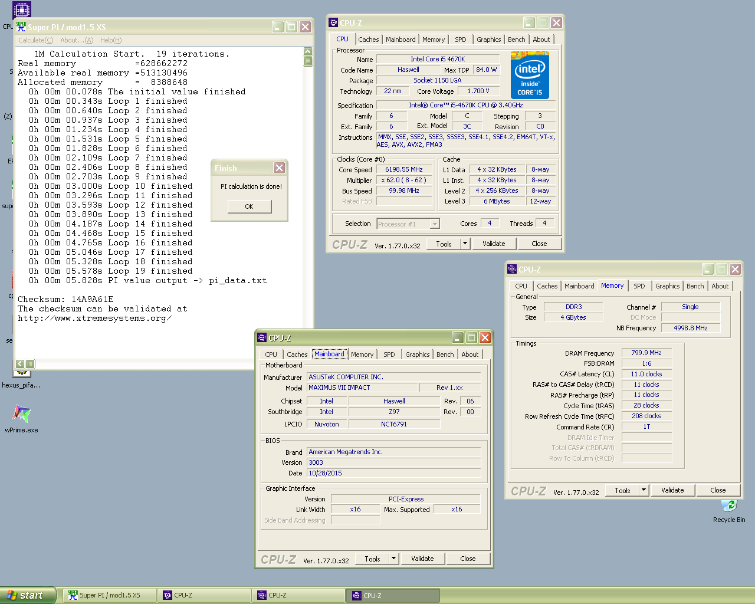Click the Multiplier value x 62.0
Screen dimensions: 755x604
(404, 180)
